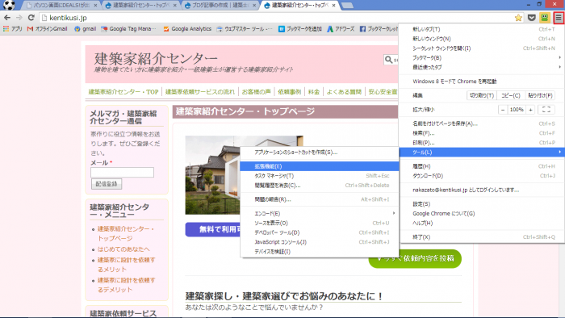Image resolution: width=565 pixels, height=318 pixels.
Task: Switch to the ブログ記事の作成 tab
Action: coord(220,5)
